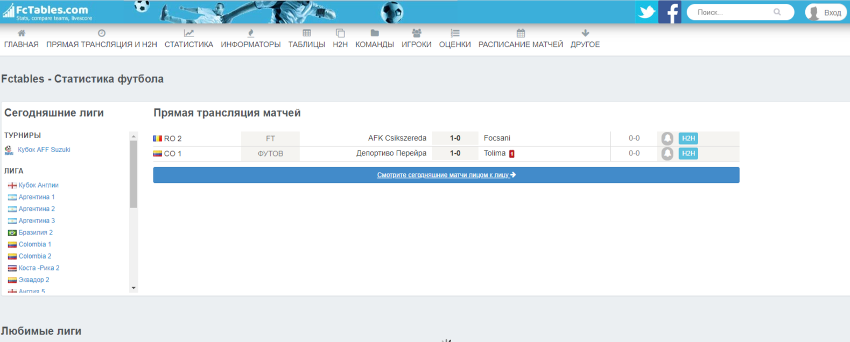Click the FcTables.com logo
Screen dimensions: 850x342
(46, 12)
